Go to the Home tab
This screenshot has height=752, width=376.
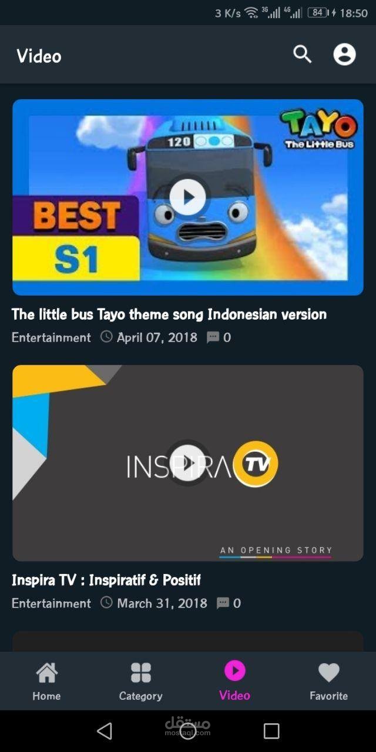(46, 681)
